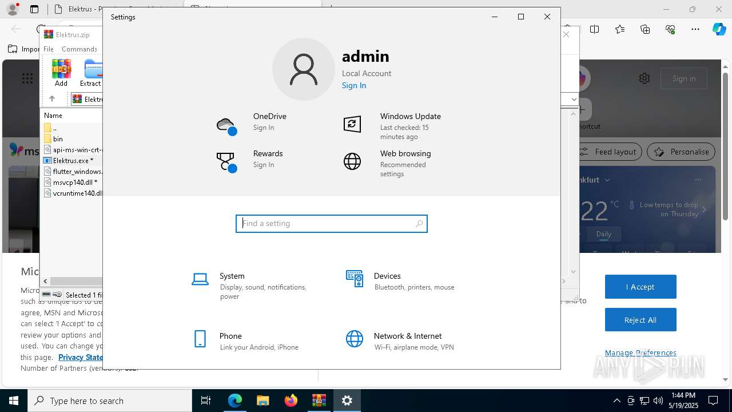Click the Sign In link under admin
The height and width of the screenshot is (412, 732).
(x=354, y=85)
